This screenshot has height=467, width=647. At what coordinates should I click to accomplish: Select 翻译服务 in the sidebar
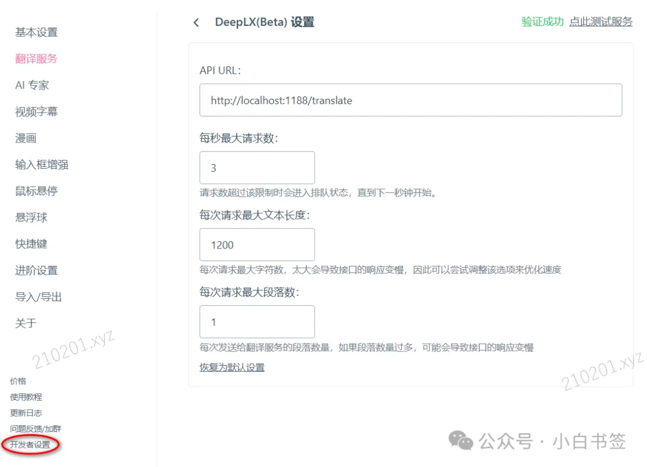[x=37, y=59]
